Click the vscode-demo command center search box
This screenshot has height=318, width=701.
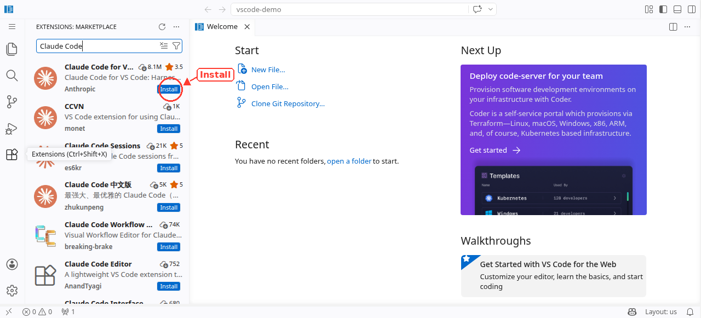pyautogui.click(x=350, y=9)
